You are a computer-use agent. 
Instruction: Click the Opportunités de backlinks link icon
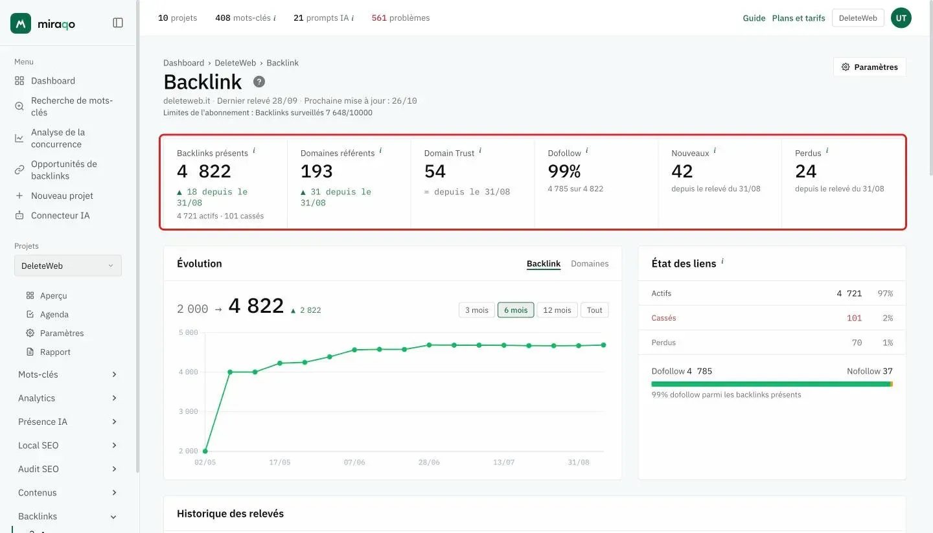tap(19, 170)
